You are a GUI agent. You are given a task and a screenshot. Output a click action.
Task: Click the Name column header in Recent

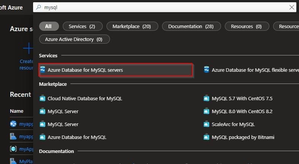tap(17, 111)
